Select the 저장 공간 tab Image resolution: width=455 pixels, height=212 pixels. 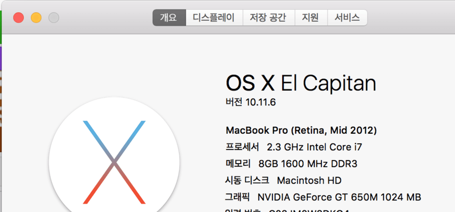tap(268, 18)
